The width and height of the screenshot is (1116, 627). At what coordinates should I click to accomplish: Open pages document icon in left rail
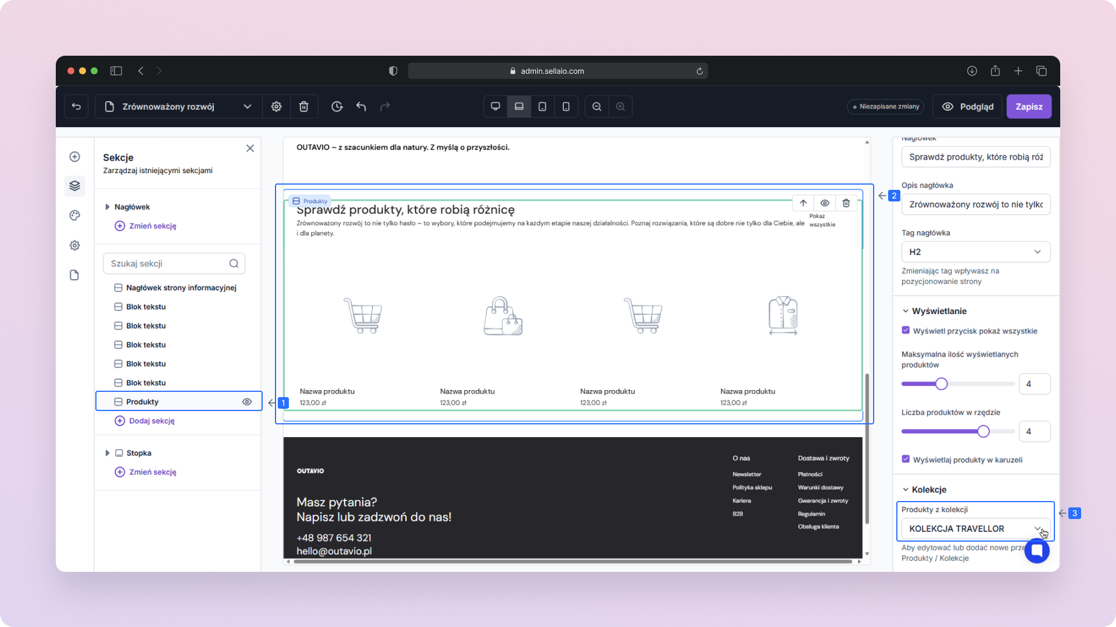tap(75, 275)
